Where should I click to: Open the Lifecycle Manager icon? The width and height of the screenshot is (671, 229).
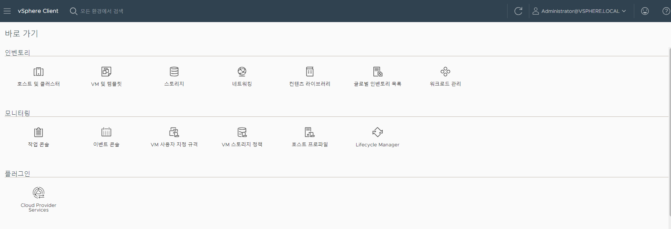point(378,132)
